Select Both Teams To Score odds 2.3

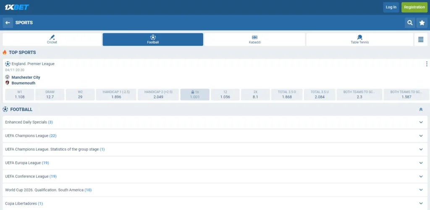[359, 94]
